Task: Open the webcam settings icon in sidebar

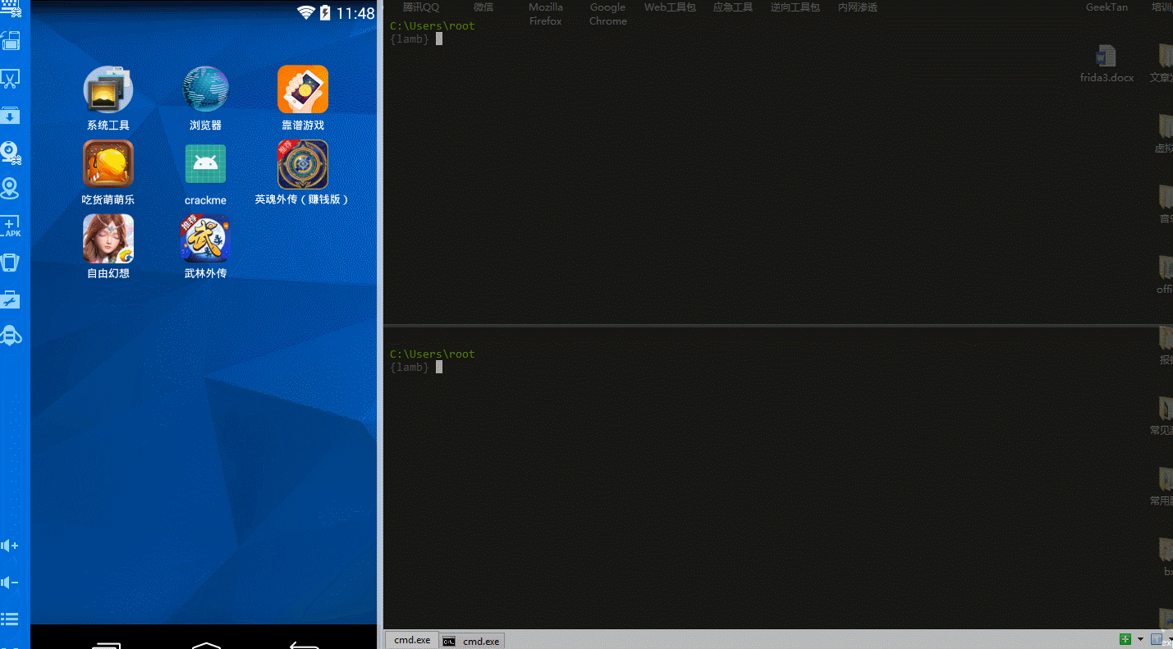Action: click(x=10, y=153)
